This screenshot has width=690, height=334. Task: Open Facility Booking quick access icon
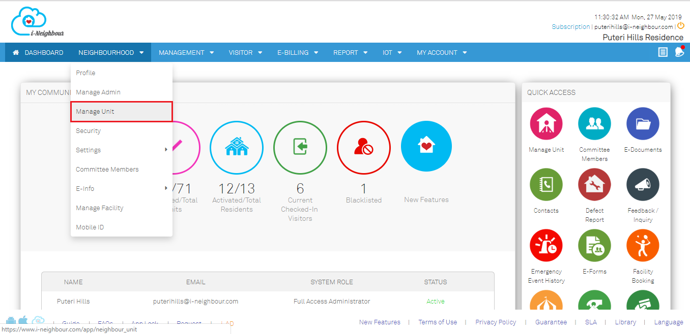643,246
